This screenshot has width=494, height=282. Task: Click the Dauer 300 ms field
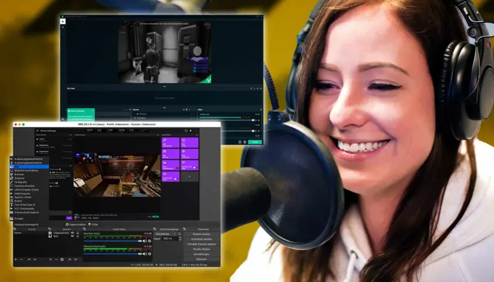point(170,239)
